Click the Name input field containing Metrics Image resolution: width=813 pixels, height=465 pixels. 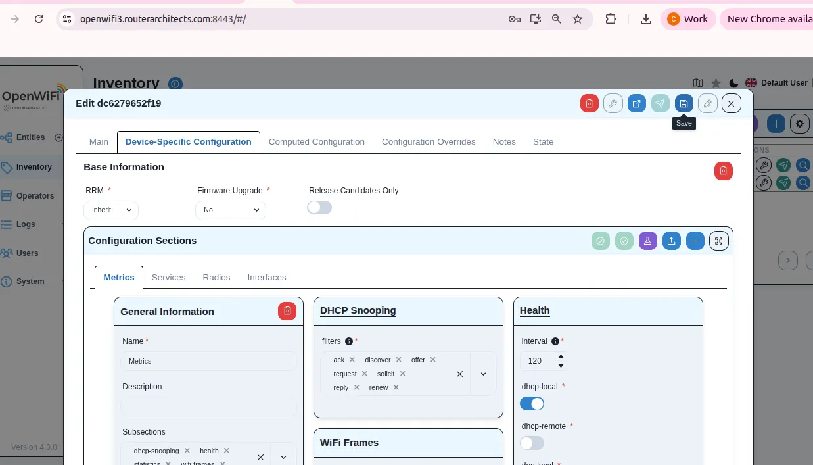208,361
